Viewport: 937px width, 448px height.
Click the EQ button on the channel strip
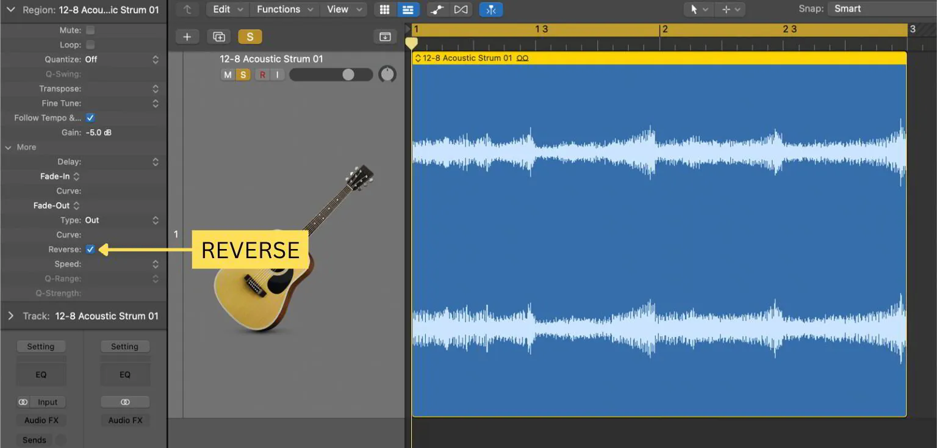click(x=41, y=374)
